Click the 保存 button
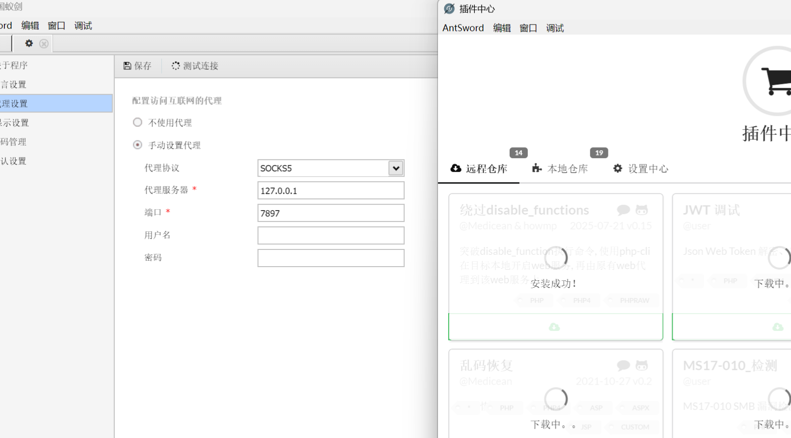This screenshot has width=791, height=438. click(137, 66)
